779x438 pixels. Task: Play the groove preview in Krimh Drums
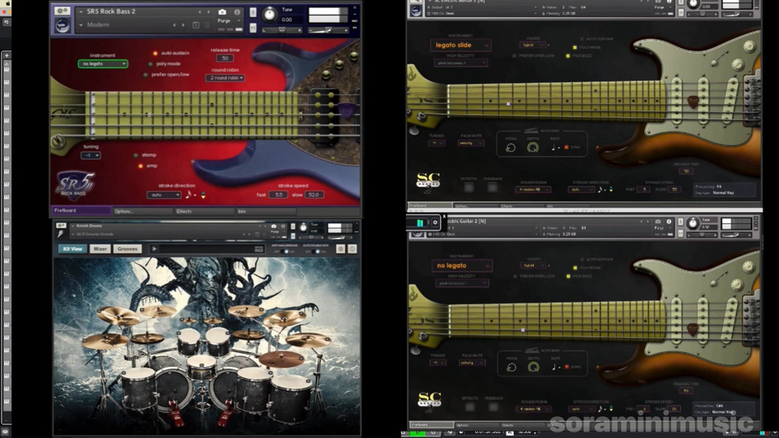click(154, 249)
